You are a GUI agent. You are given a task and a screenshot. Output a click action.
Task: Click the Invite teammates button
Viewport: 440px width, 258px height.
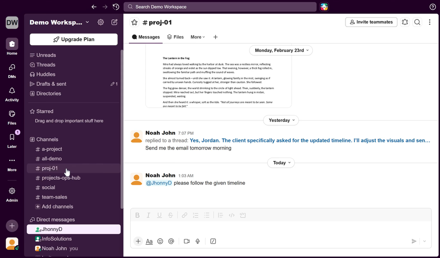point(371,22)
